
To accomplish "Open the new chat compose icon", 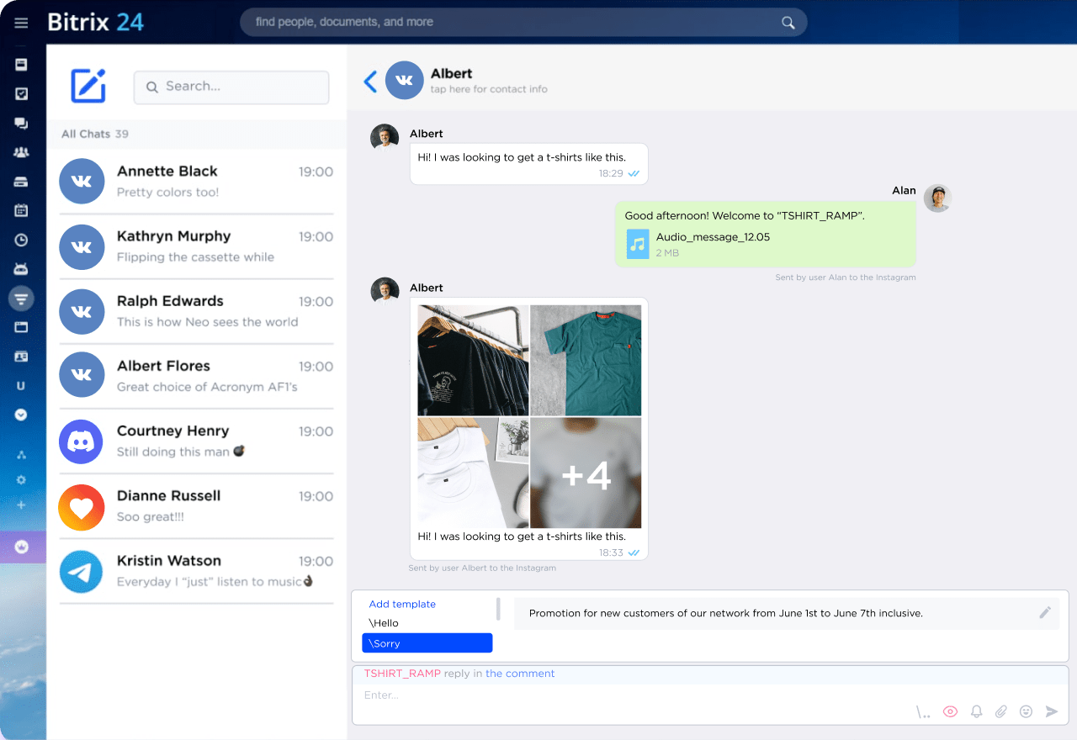I will [88, 87].
